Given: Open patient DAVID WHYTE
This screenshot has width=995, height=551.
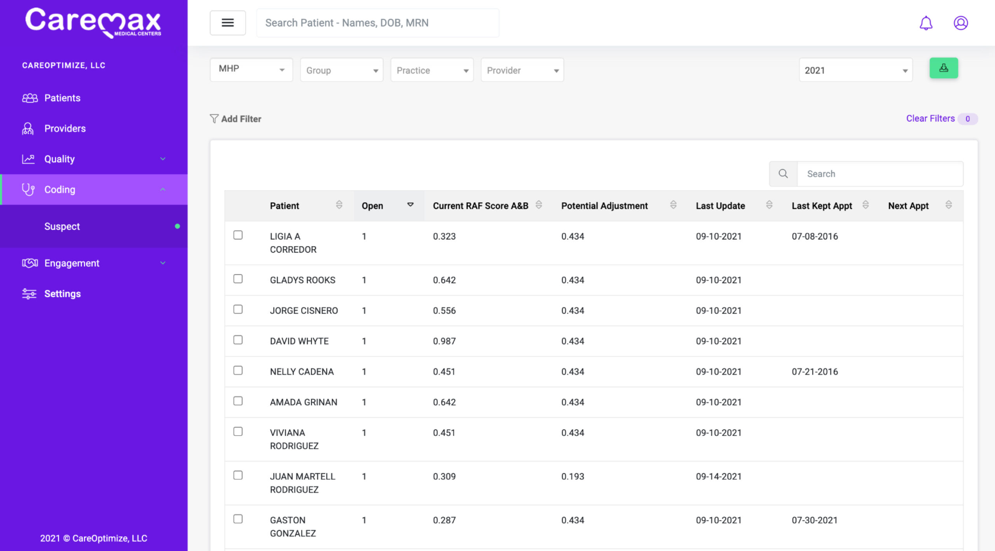Looking at the screenshot, I should (x=299, y=341).
